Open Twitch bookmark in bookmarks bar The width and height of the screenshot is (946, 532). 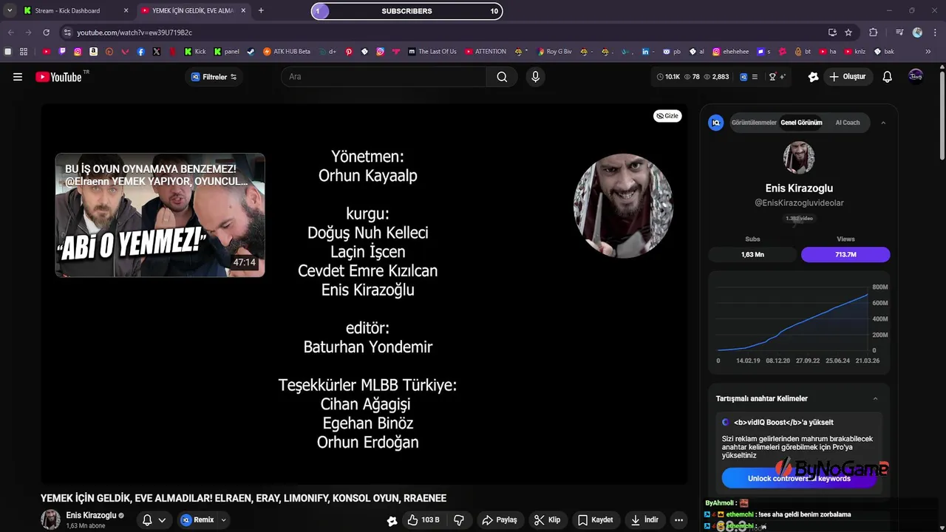[62, 52]
